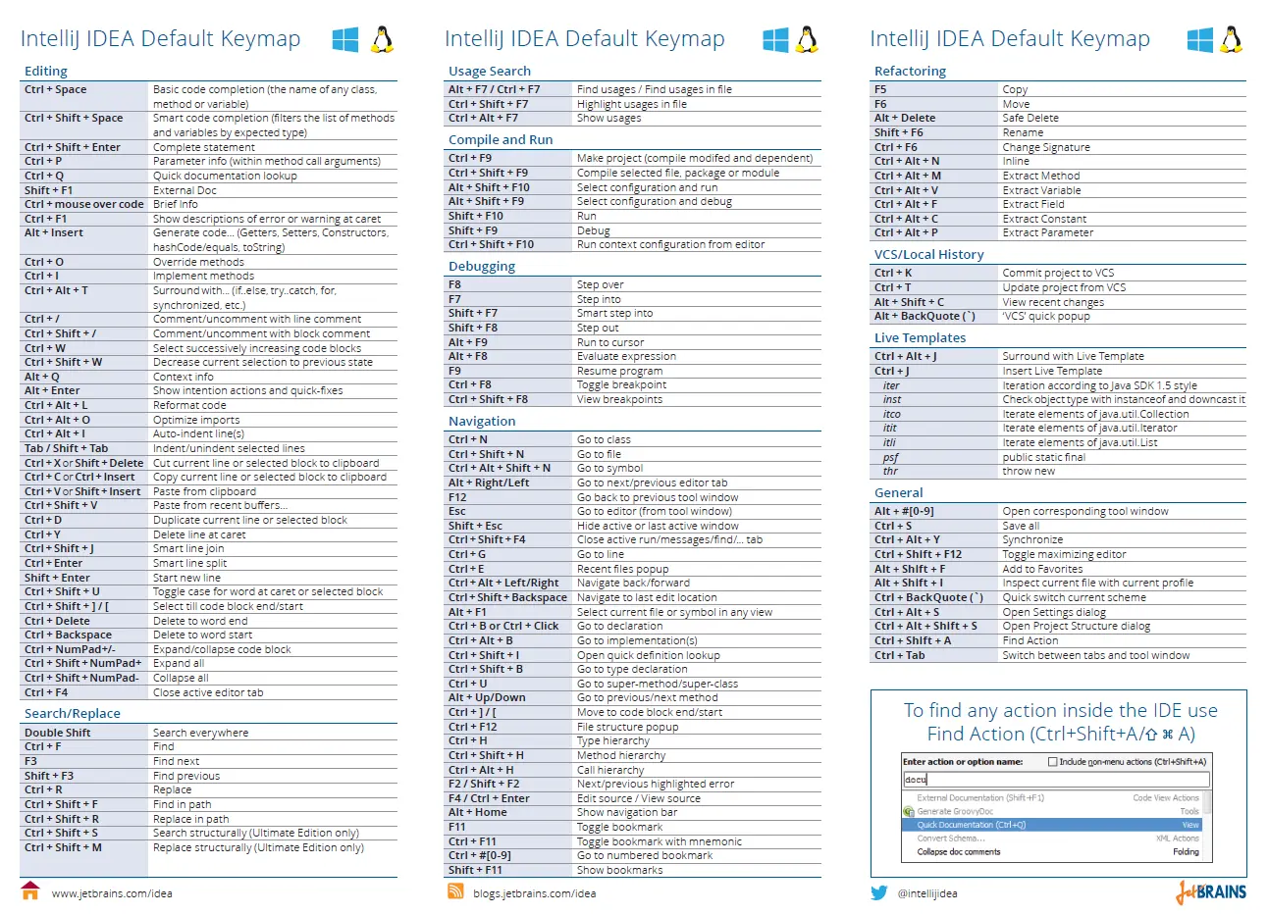The width and height of the screenshot is (1268, 915).
Task: Click the 'Extract Method' description
Action: pyautogui.click(x=1041, y=177)
